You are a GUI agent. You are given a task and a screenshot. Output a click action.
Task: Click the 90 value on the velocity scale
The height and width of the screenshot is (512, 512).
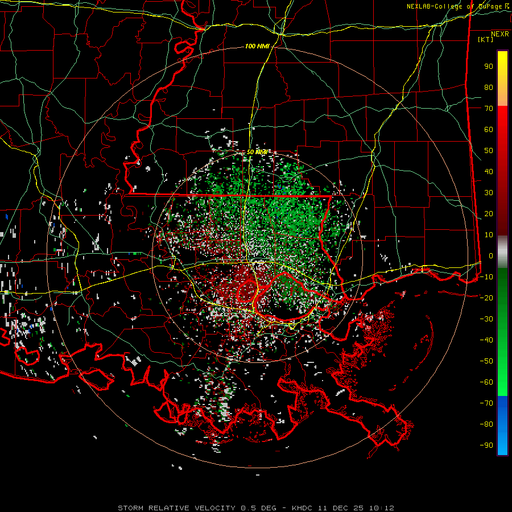click(x=489, y=67)
